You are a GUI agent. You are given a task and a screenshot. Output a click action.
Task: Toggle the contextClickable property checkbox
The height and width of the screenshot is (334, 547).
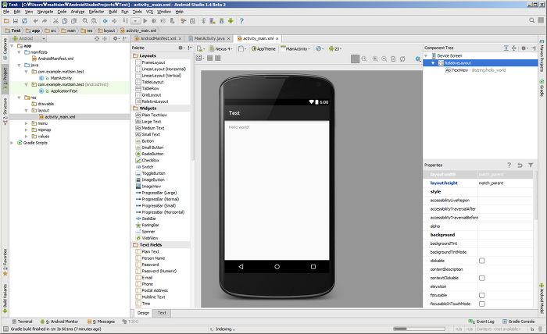482,278
